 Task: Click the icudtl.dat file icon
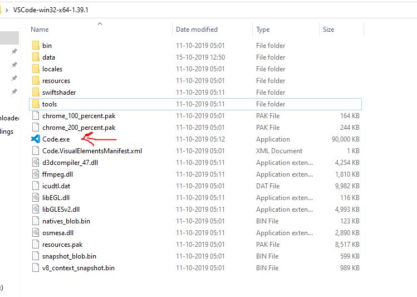coord(36,186)
